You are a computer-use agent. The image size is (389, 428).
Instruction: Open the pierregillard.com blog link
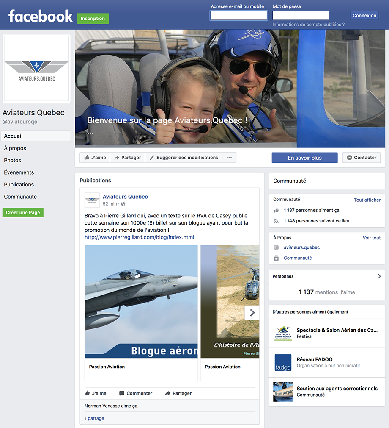(139, 237)
